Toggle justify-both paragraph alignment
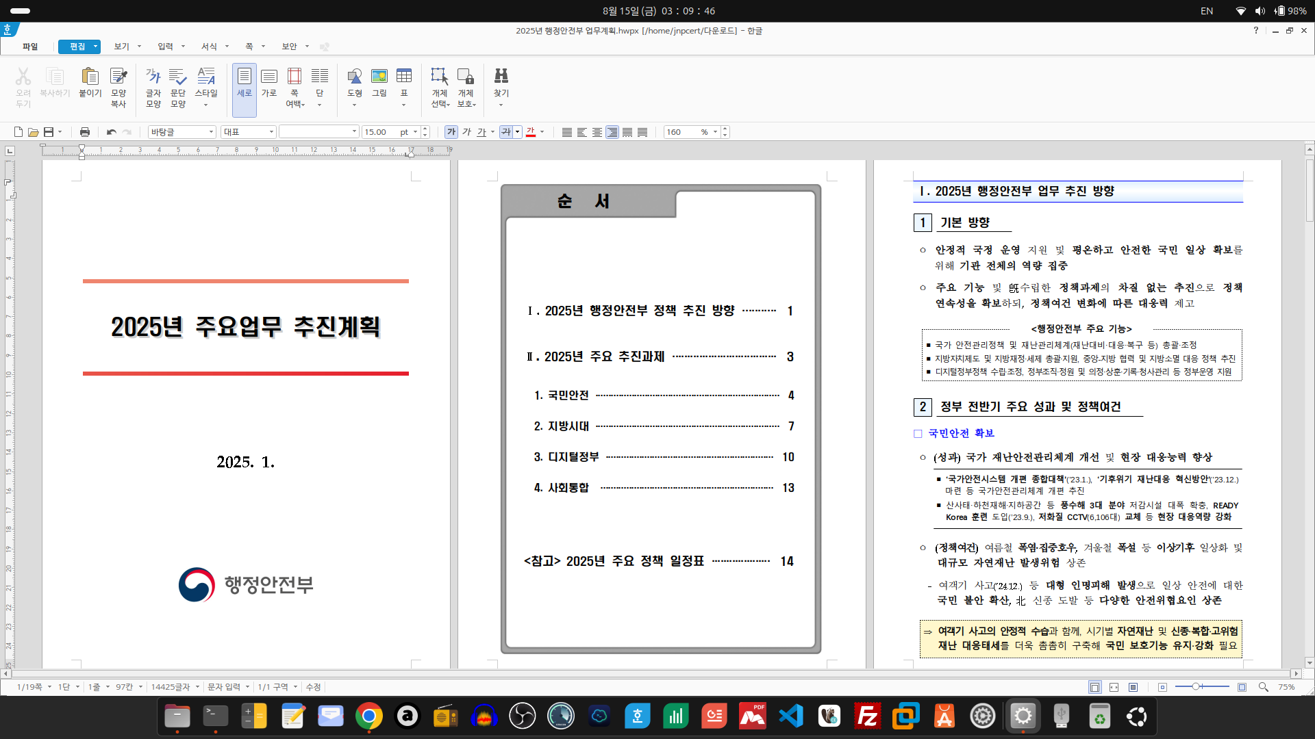 (x=567, y=132)
